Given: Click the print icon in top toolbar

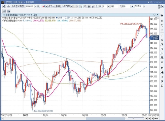Looking at the screenshot, I should 8,7.
